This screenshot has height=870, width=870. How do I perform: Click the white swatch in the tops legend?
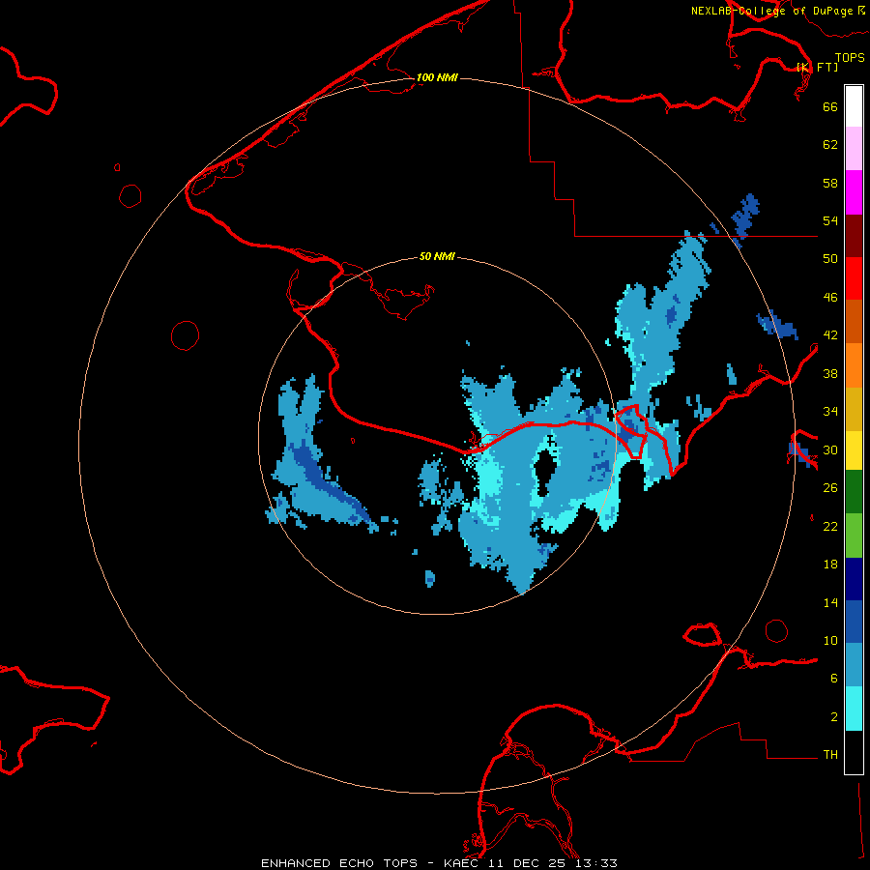(854, 106)
